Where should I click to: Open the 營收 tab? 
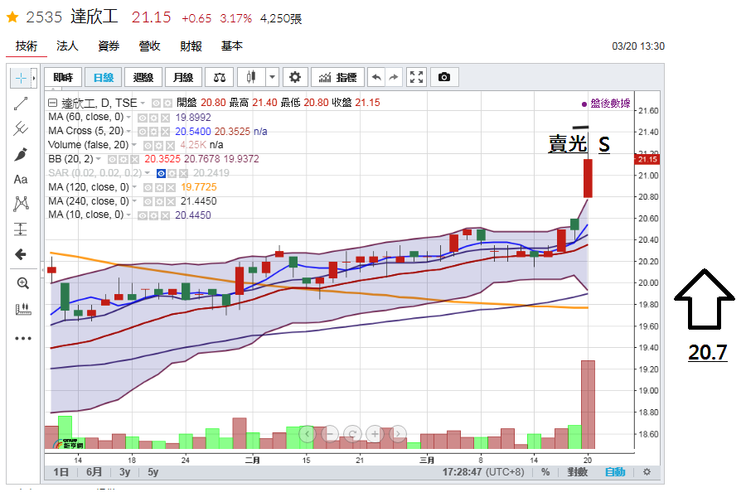click(149, 46)
